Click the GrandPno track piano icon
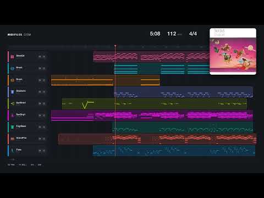 12,139
